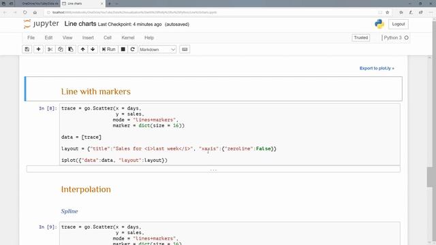This screenshot has height=245, width=436.
Task: Save and checkpoint the notebook
Action: (27, 50)
